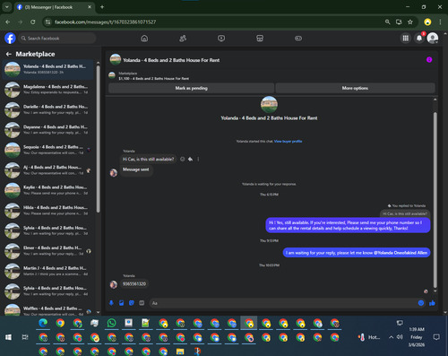Open conversation info purple icon

429,60
